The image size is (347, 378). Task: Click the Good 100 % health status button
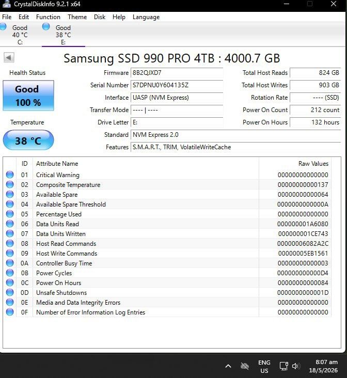pyautogui.click(x=28, y=96)
